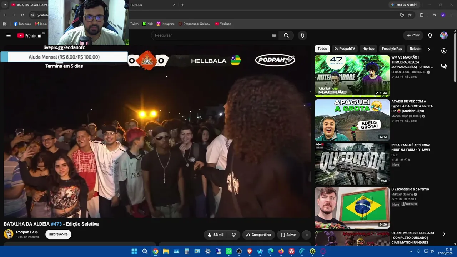
Task: Open the OLD MEMORIES 2 DUBLADO video title
Action: coord(412,238)
